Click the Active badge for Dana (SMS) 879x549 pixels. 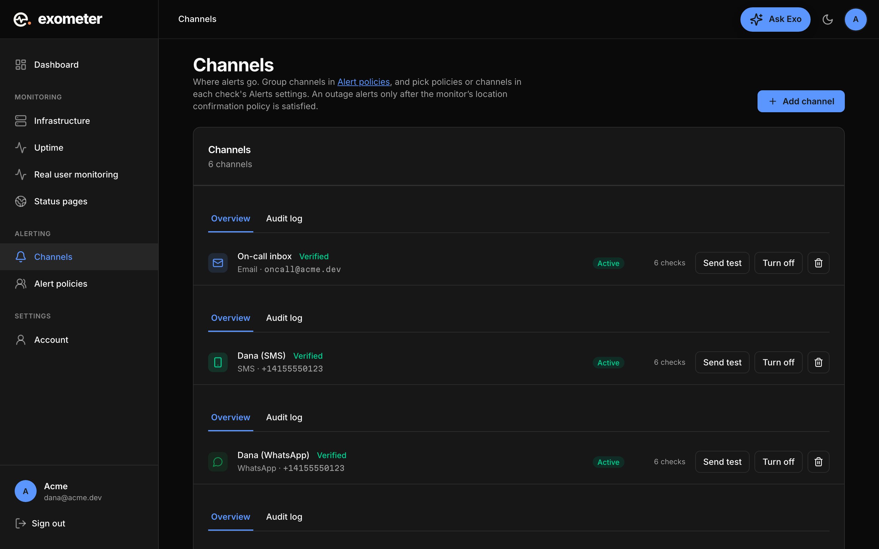(x=608, y=363)
